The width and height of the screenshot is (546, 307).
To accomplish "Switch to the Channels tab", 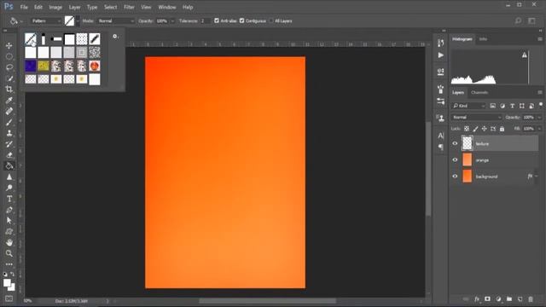I will click(x=479, y=93).
